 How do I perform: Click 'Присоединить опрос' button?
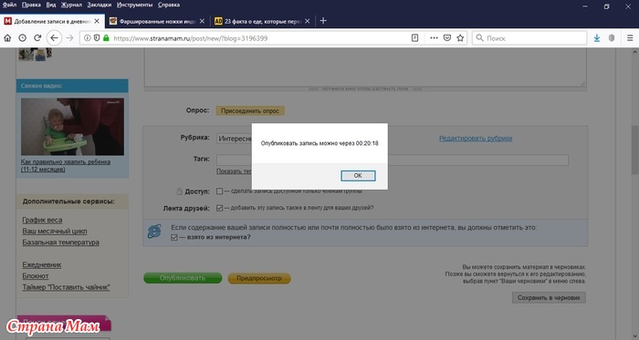tap(250, 110)
